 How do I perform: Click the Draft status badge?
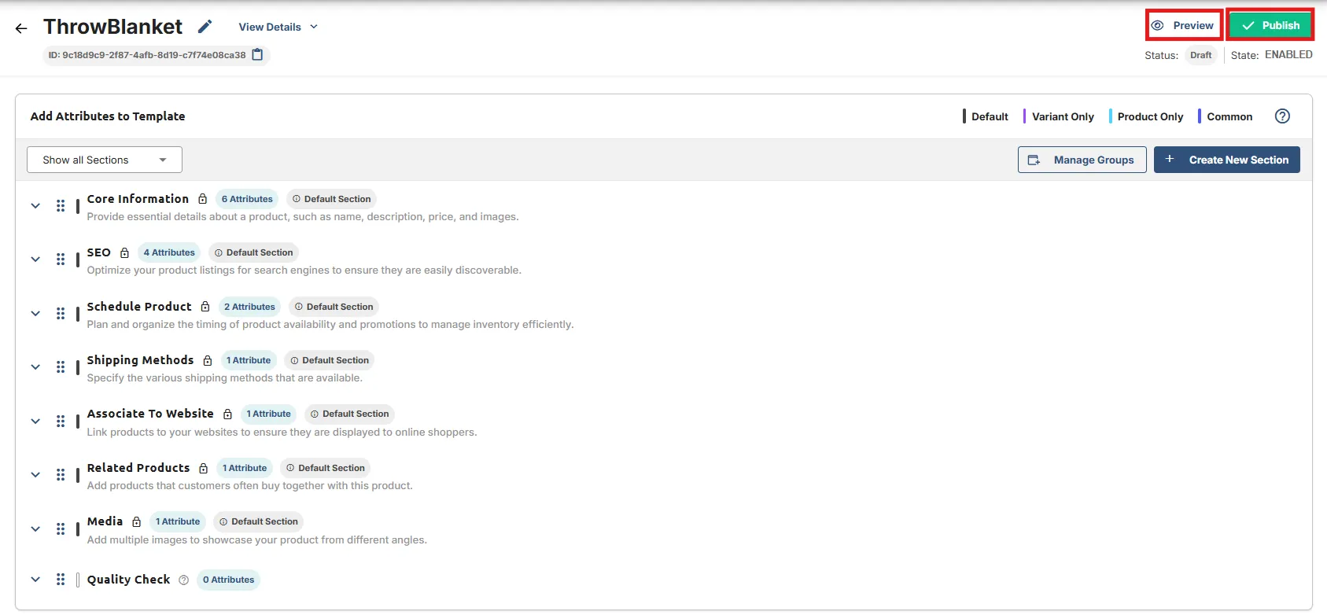pos(1201,55)
